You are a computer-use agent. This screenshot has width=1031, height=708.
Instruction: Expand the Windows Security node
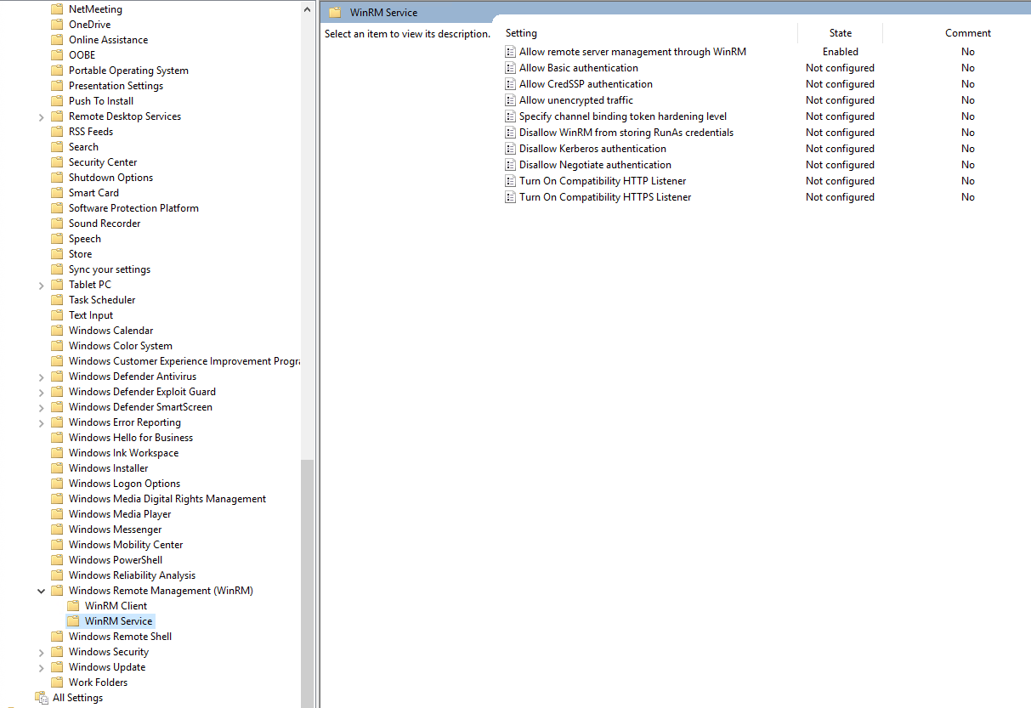point(42,653)
